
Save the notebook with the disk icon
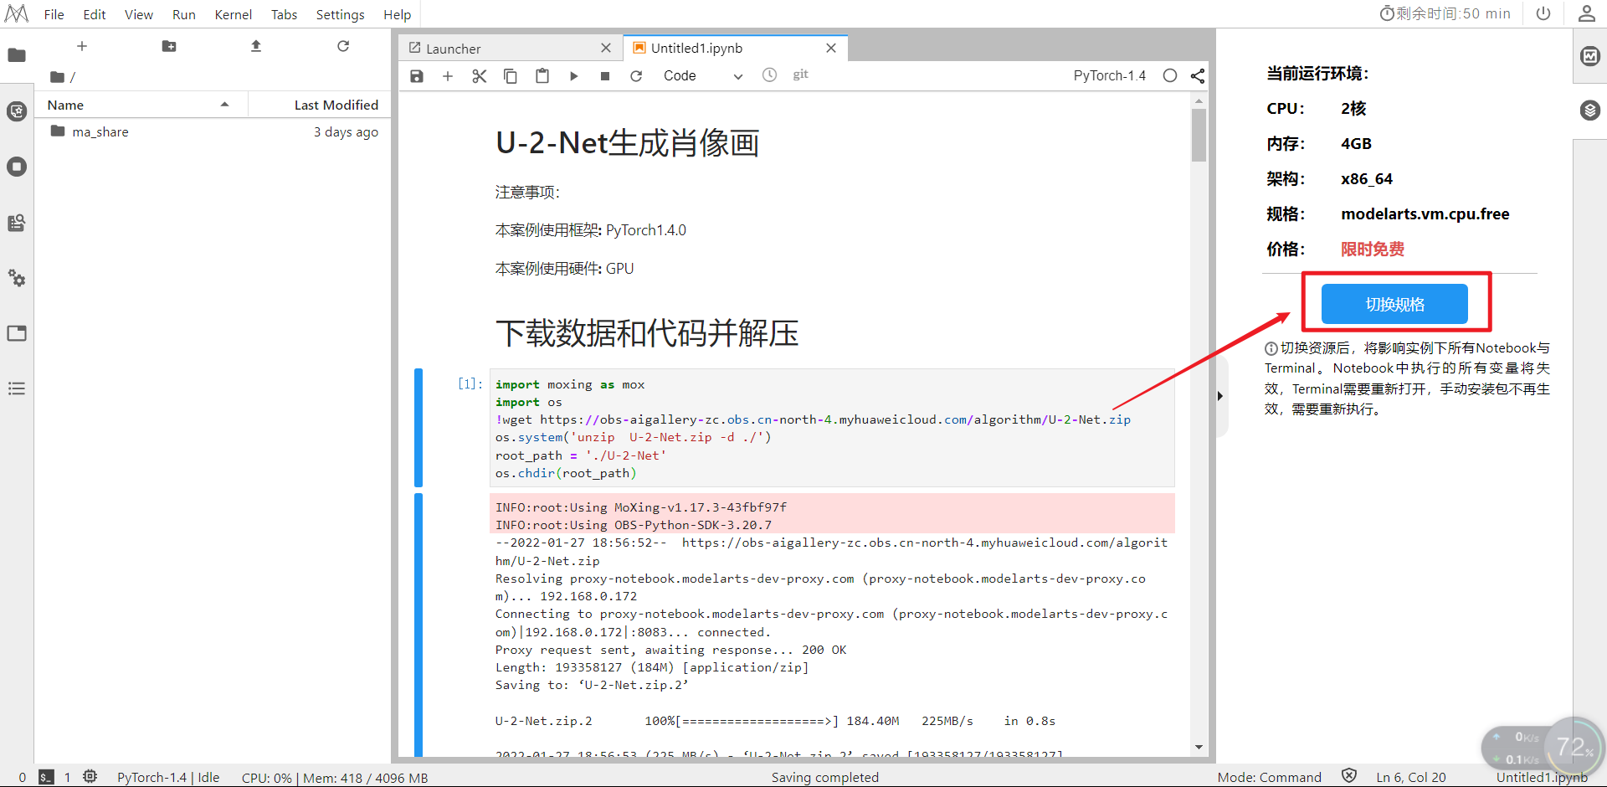tap(417, 76)
